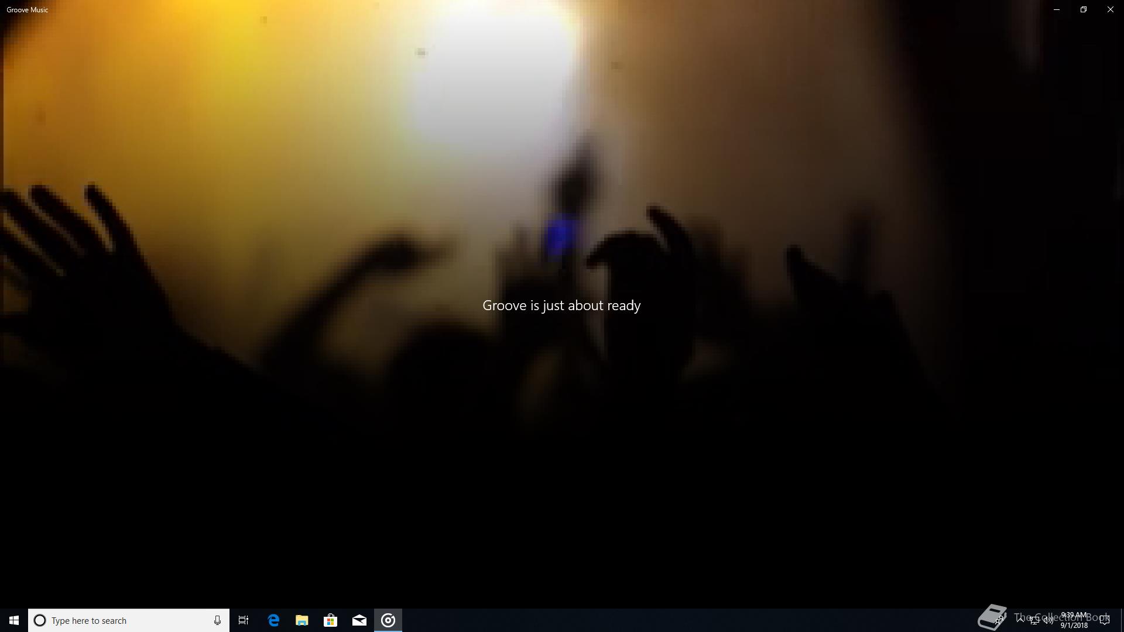Click the 'Groove is just about ready' text
This screenshot has width=1124, height=632.
(x=561, y=305)
